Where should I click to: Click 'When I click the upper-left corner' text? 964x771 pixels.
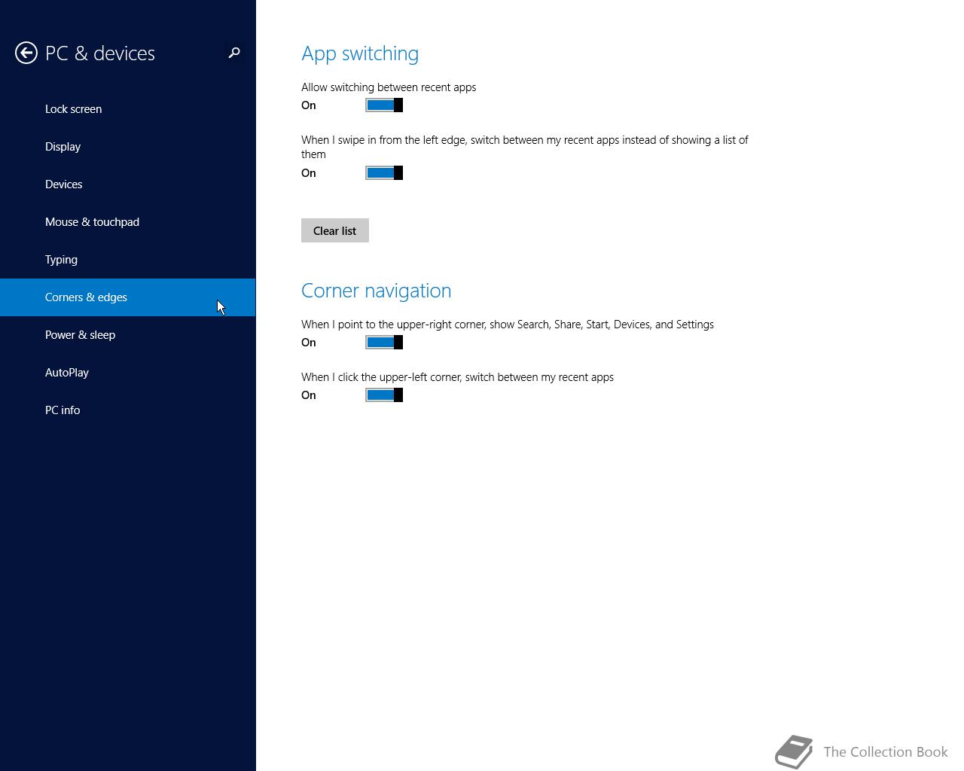tap(457, 377)
